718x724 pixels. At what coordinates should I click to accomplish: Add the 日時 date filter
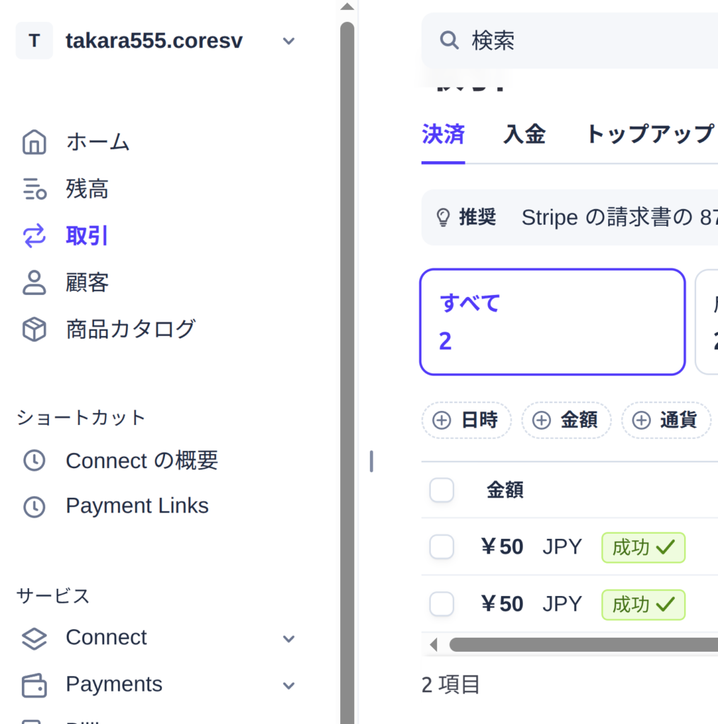click(466, 421)
